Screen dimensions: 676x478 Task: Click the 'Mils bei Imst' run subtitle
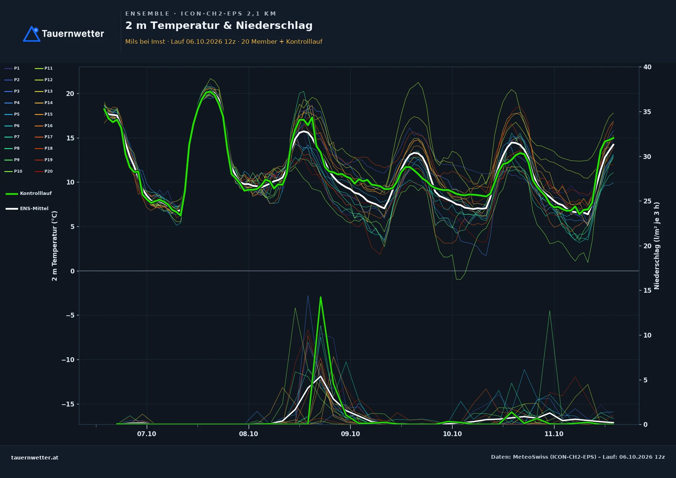(224, 42)
